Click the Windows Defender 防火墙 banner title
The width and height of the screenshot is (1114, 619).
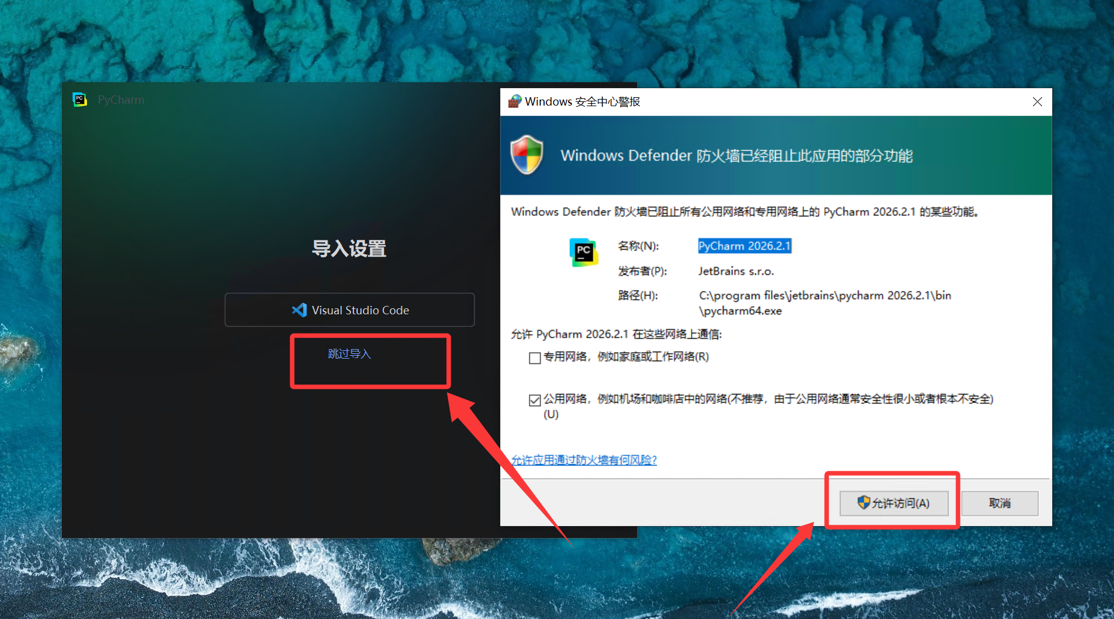pos(737,156)
